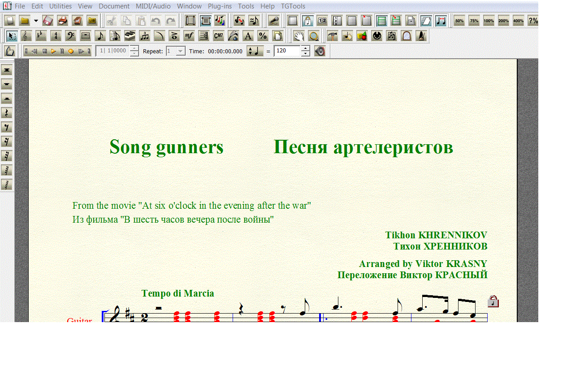Open the TGTools menu

pos(293,6)
